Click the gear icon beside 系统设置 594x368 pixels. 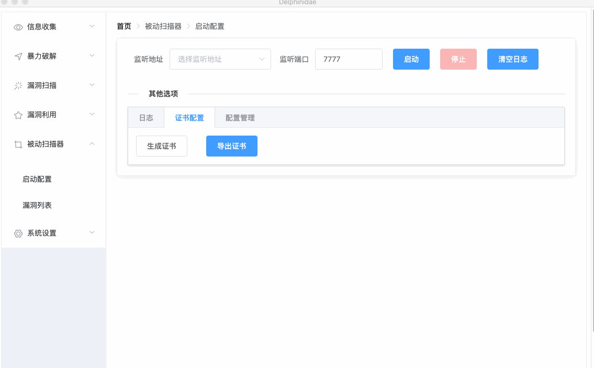(x=18, y=233)
